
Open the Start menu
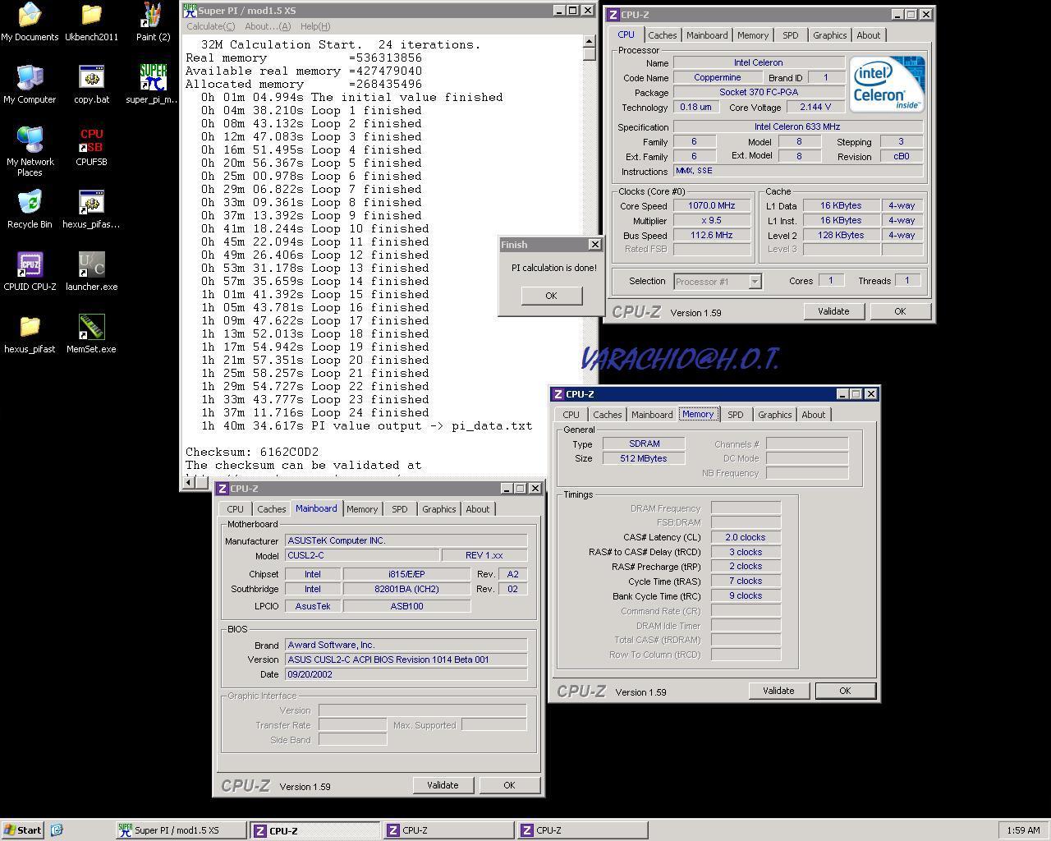(23, 830)
